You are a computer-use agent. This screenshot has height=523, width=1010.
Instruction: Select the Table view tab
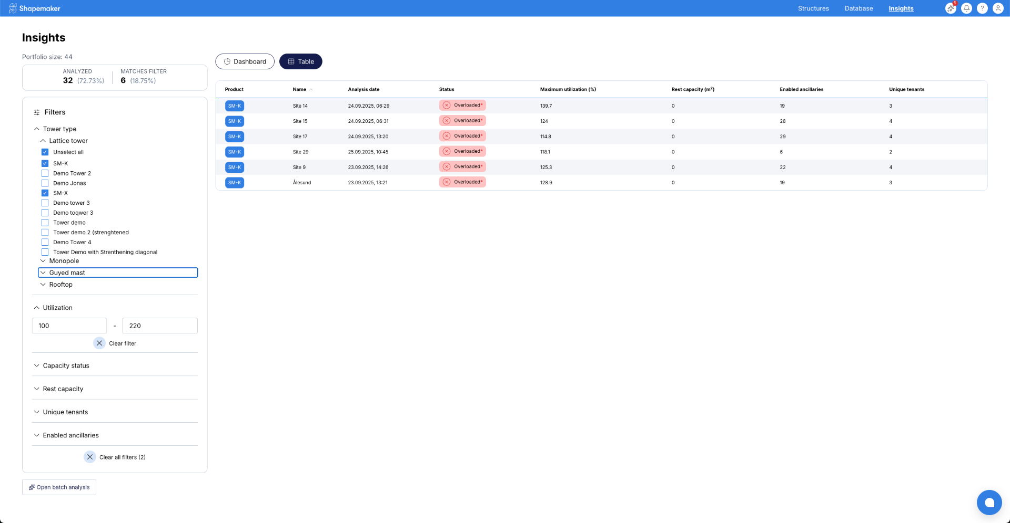pos(301,61)
